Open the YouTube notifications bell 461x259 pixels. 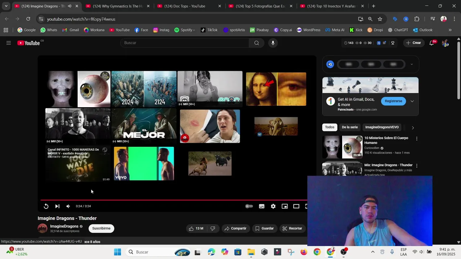[431, 43]
